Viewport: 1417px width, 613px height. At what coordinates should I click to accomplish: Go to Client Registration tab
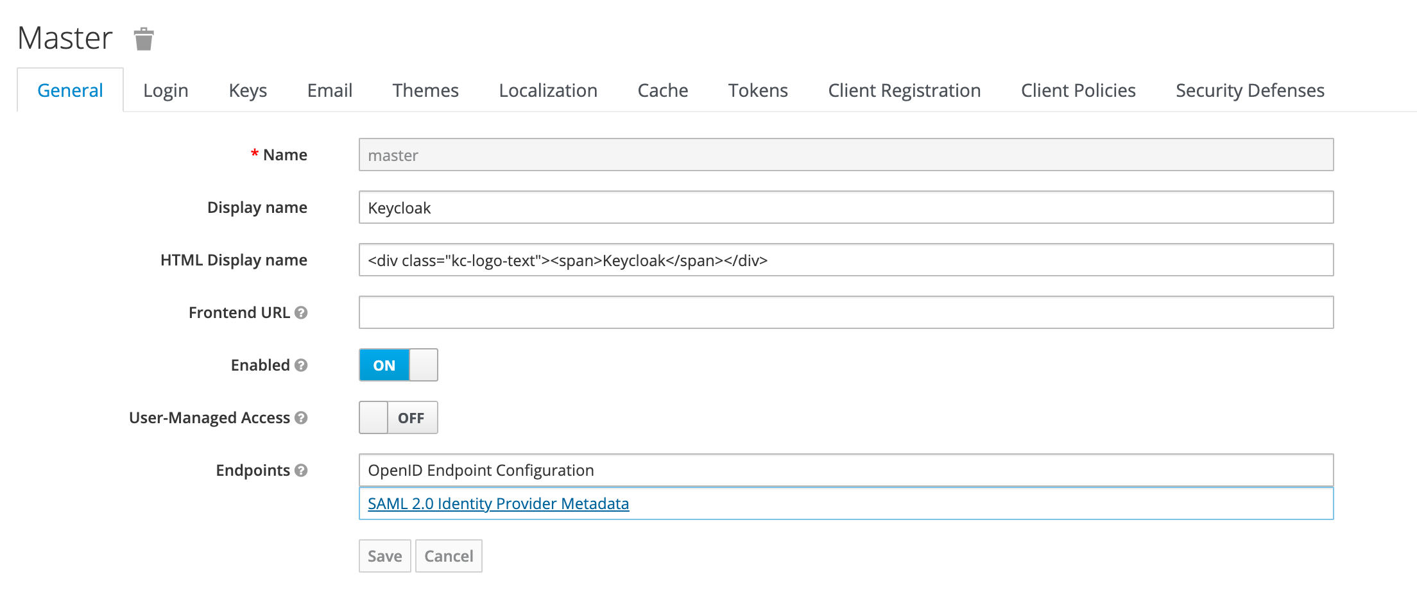coord(904,90)
